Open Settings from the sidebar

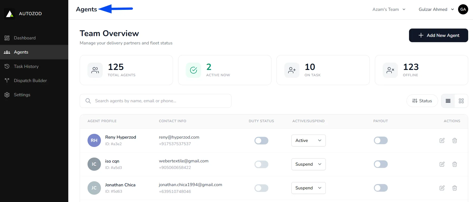point(34,95)
